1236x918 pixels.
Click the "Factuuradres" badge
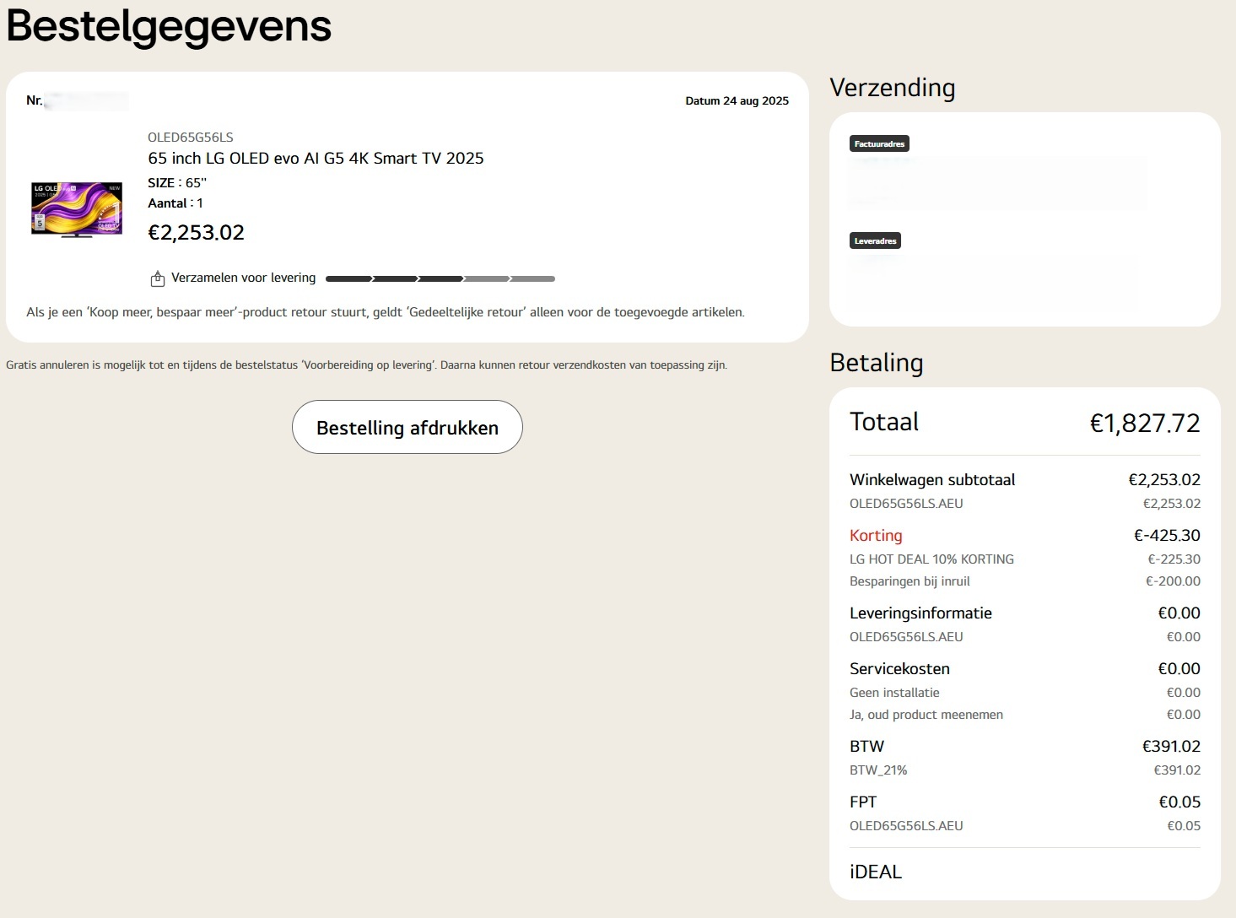879,143
